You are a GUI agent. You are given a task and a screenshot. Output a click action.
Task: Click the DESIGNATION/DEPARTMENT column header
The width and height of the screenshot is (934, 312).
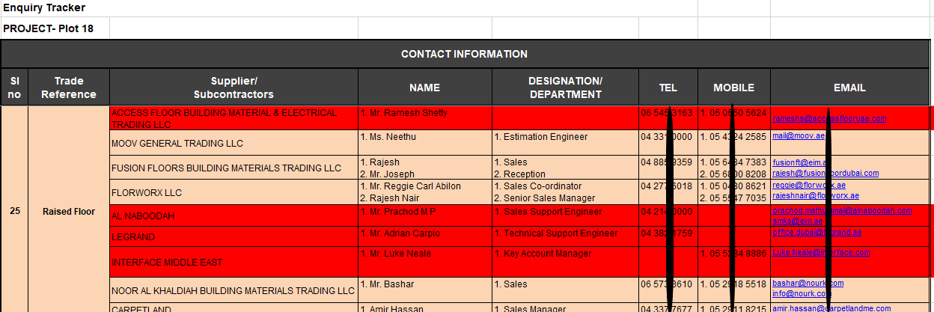(x=565, y=88)
